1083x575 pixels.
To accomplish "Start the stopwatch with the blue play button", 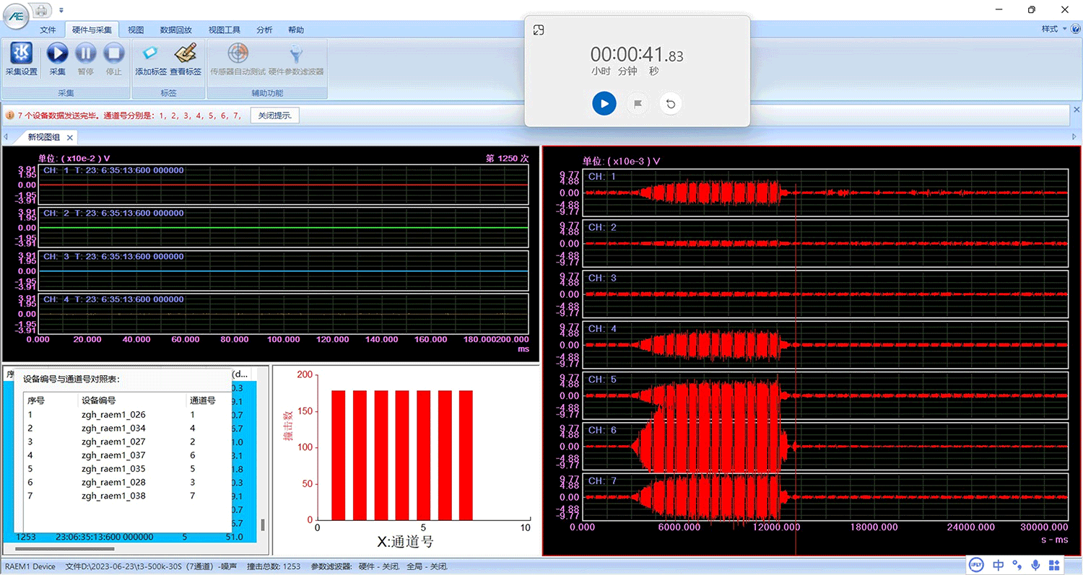I will [604, 103].
